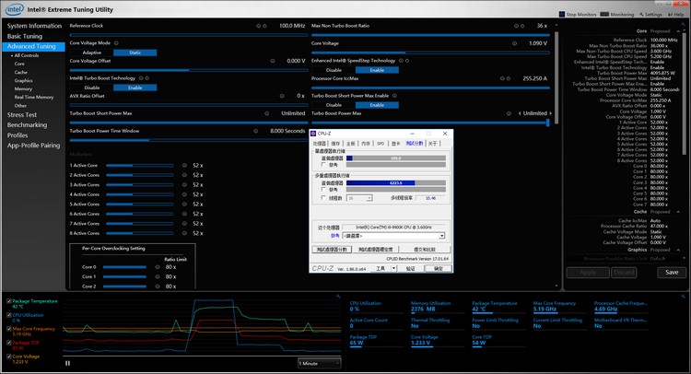The width and height of the screenshot is (691, 374).
Task: Open monitor panel wrench icon at far right
Action: 683,297
